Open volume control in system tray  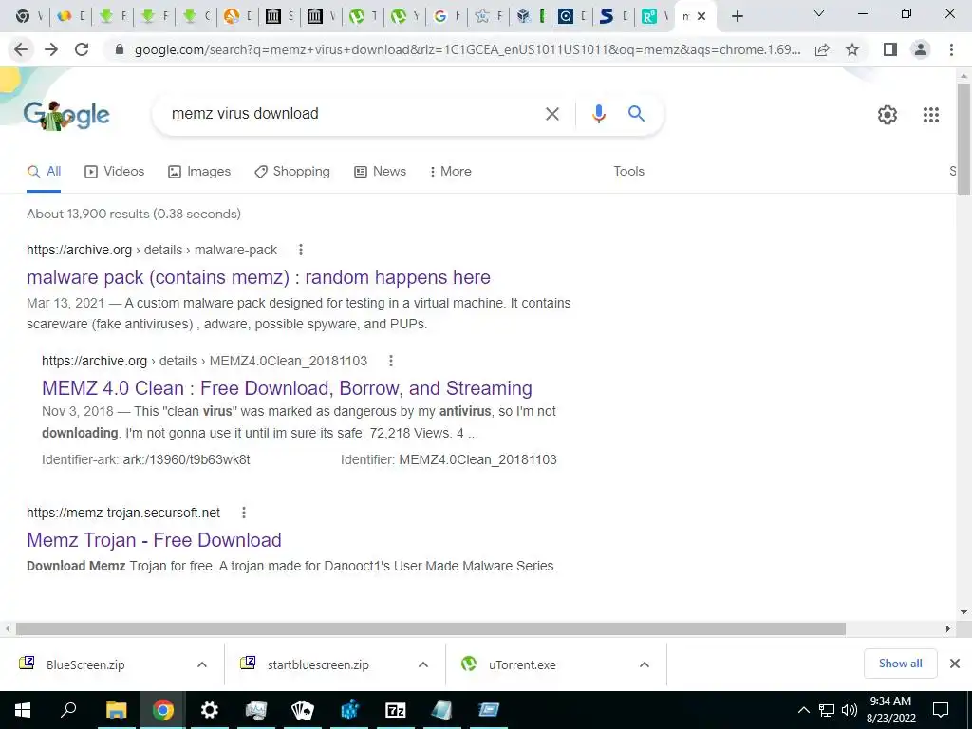[850, 710]
